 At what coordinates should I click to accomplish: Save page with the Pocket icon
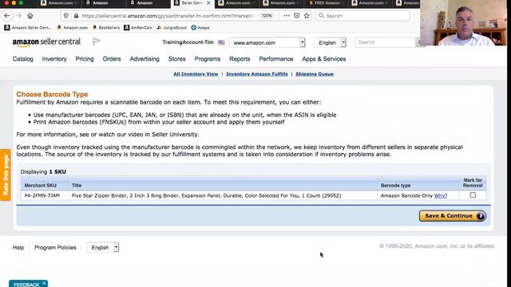click(296, 16)
